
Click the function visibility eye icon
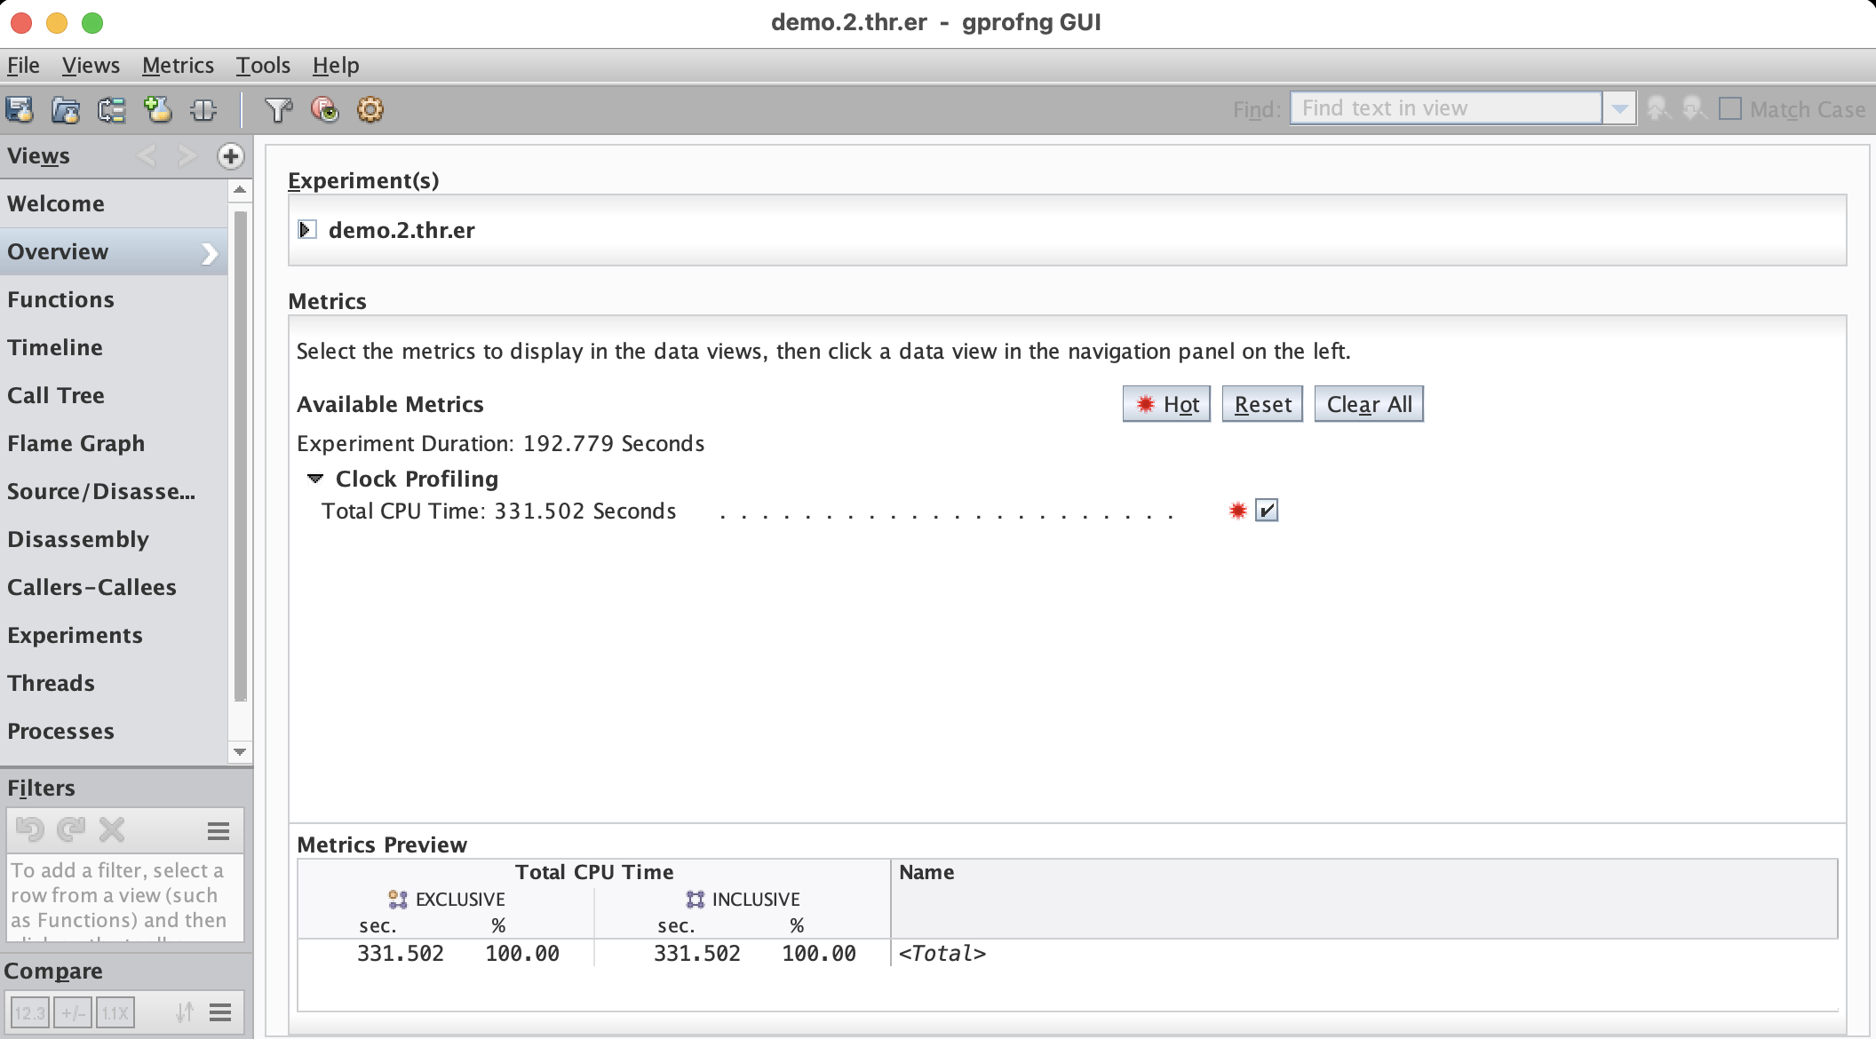coord(325,109)
